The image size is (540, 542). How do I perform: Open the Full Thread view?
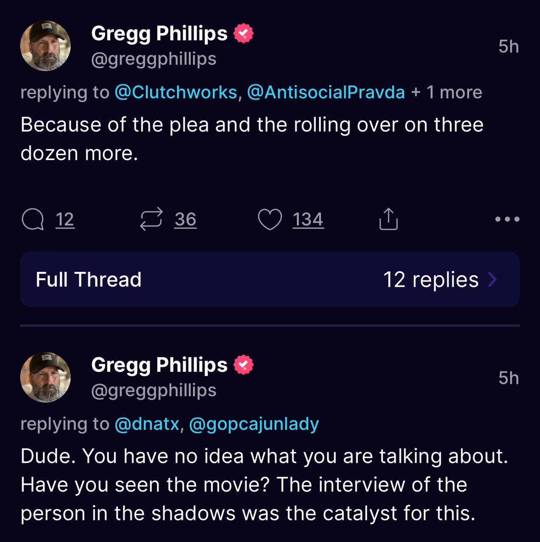coord(89,279)
